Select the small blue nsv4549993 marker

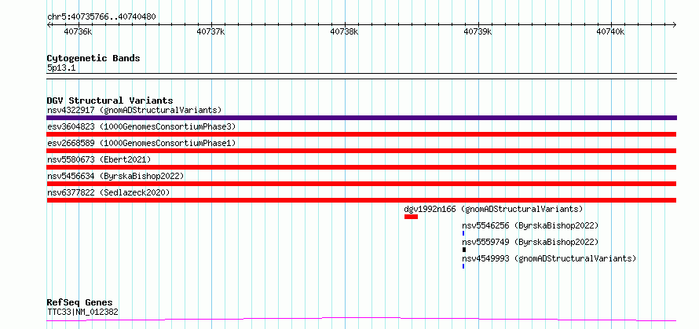463,266
